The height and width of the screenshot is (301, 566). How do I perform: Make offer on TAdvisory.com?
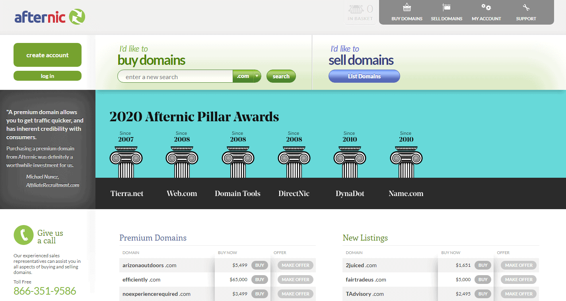519,294
